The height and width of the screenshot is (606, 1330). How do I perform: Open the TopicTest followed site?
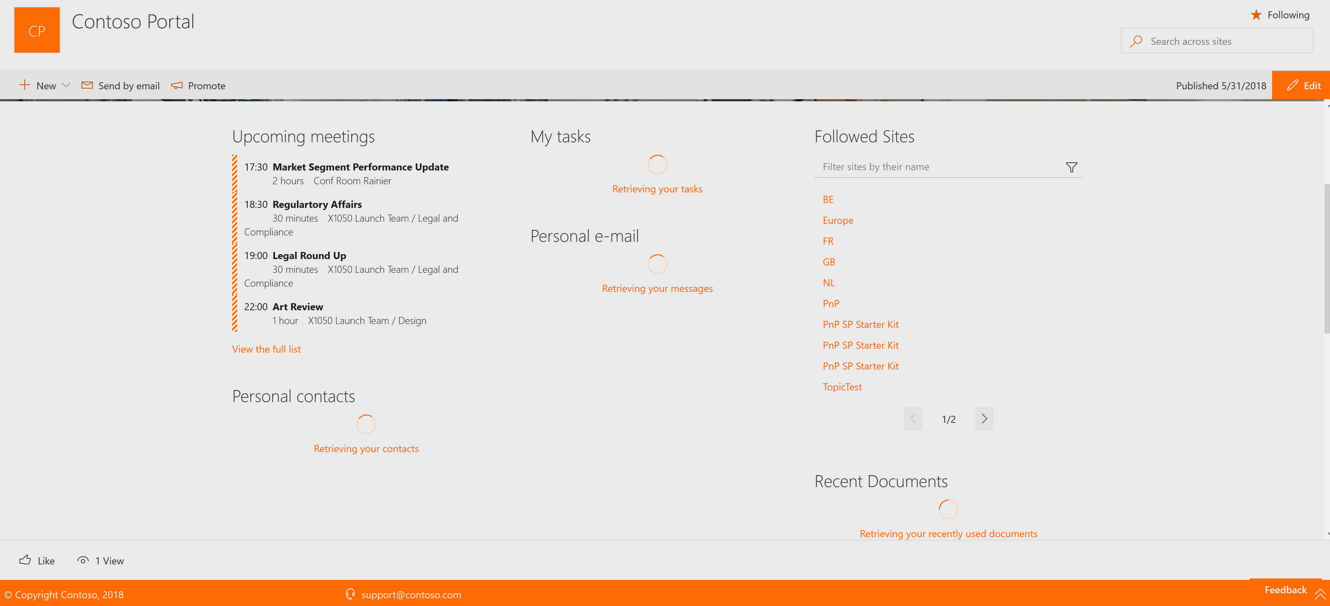[842, 387]
